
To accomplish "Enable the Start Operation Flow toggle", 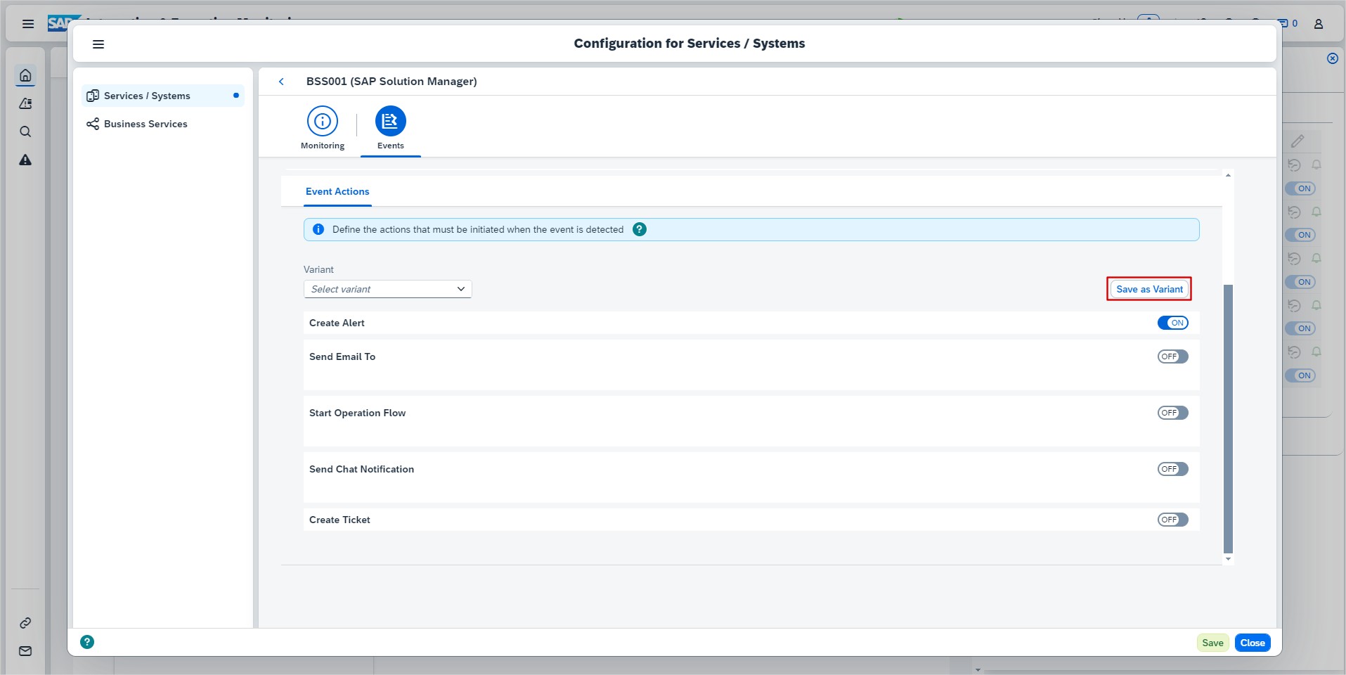I will (x=1172, y=413).
